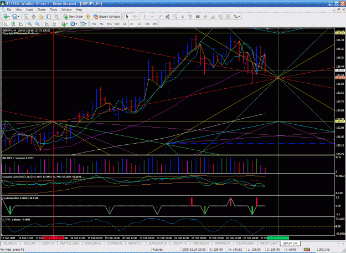Expand the Arrows dropdown arrow
This screenshot has width=346, height=253.
point(239,17)
